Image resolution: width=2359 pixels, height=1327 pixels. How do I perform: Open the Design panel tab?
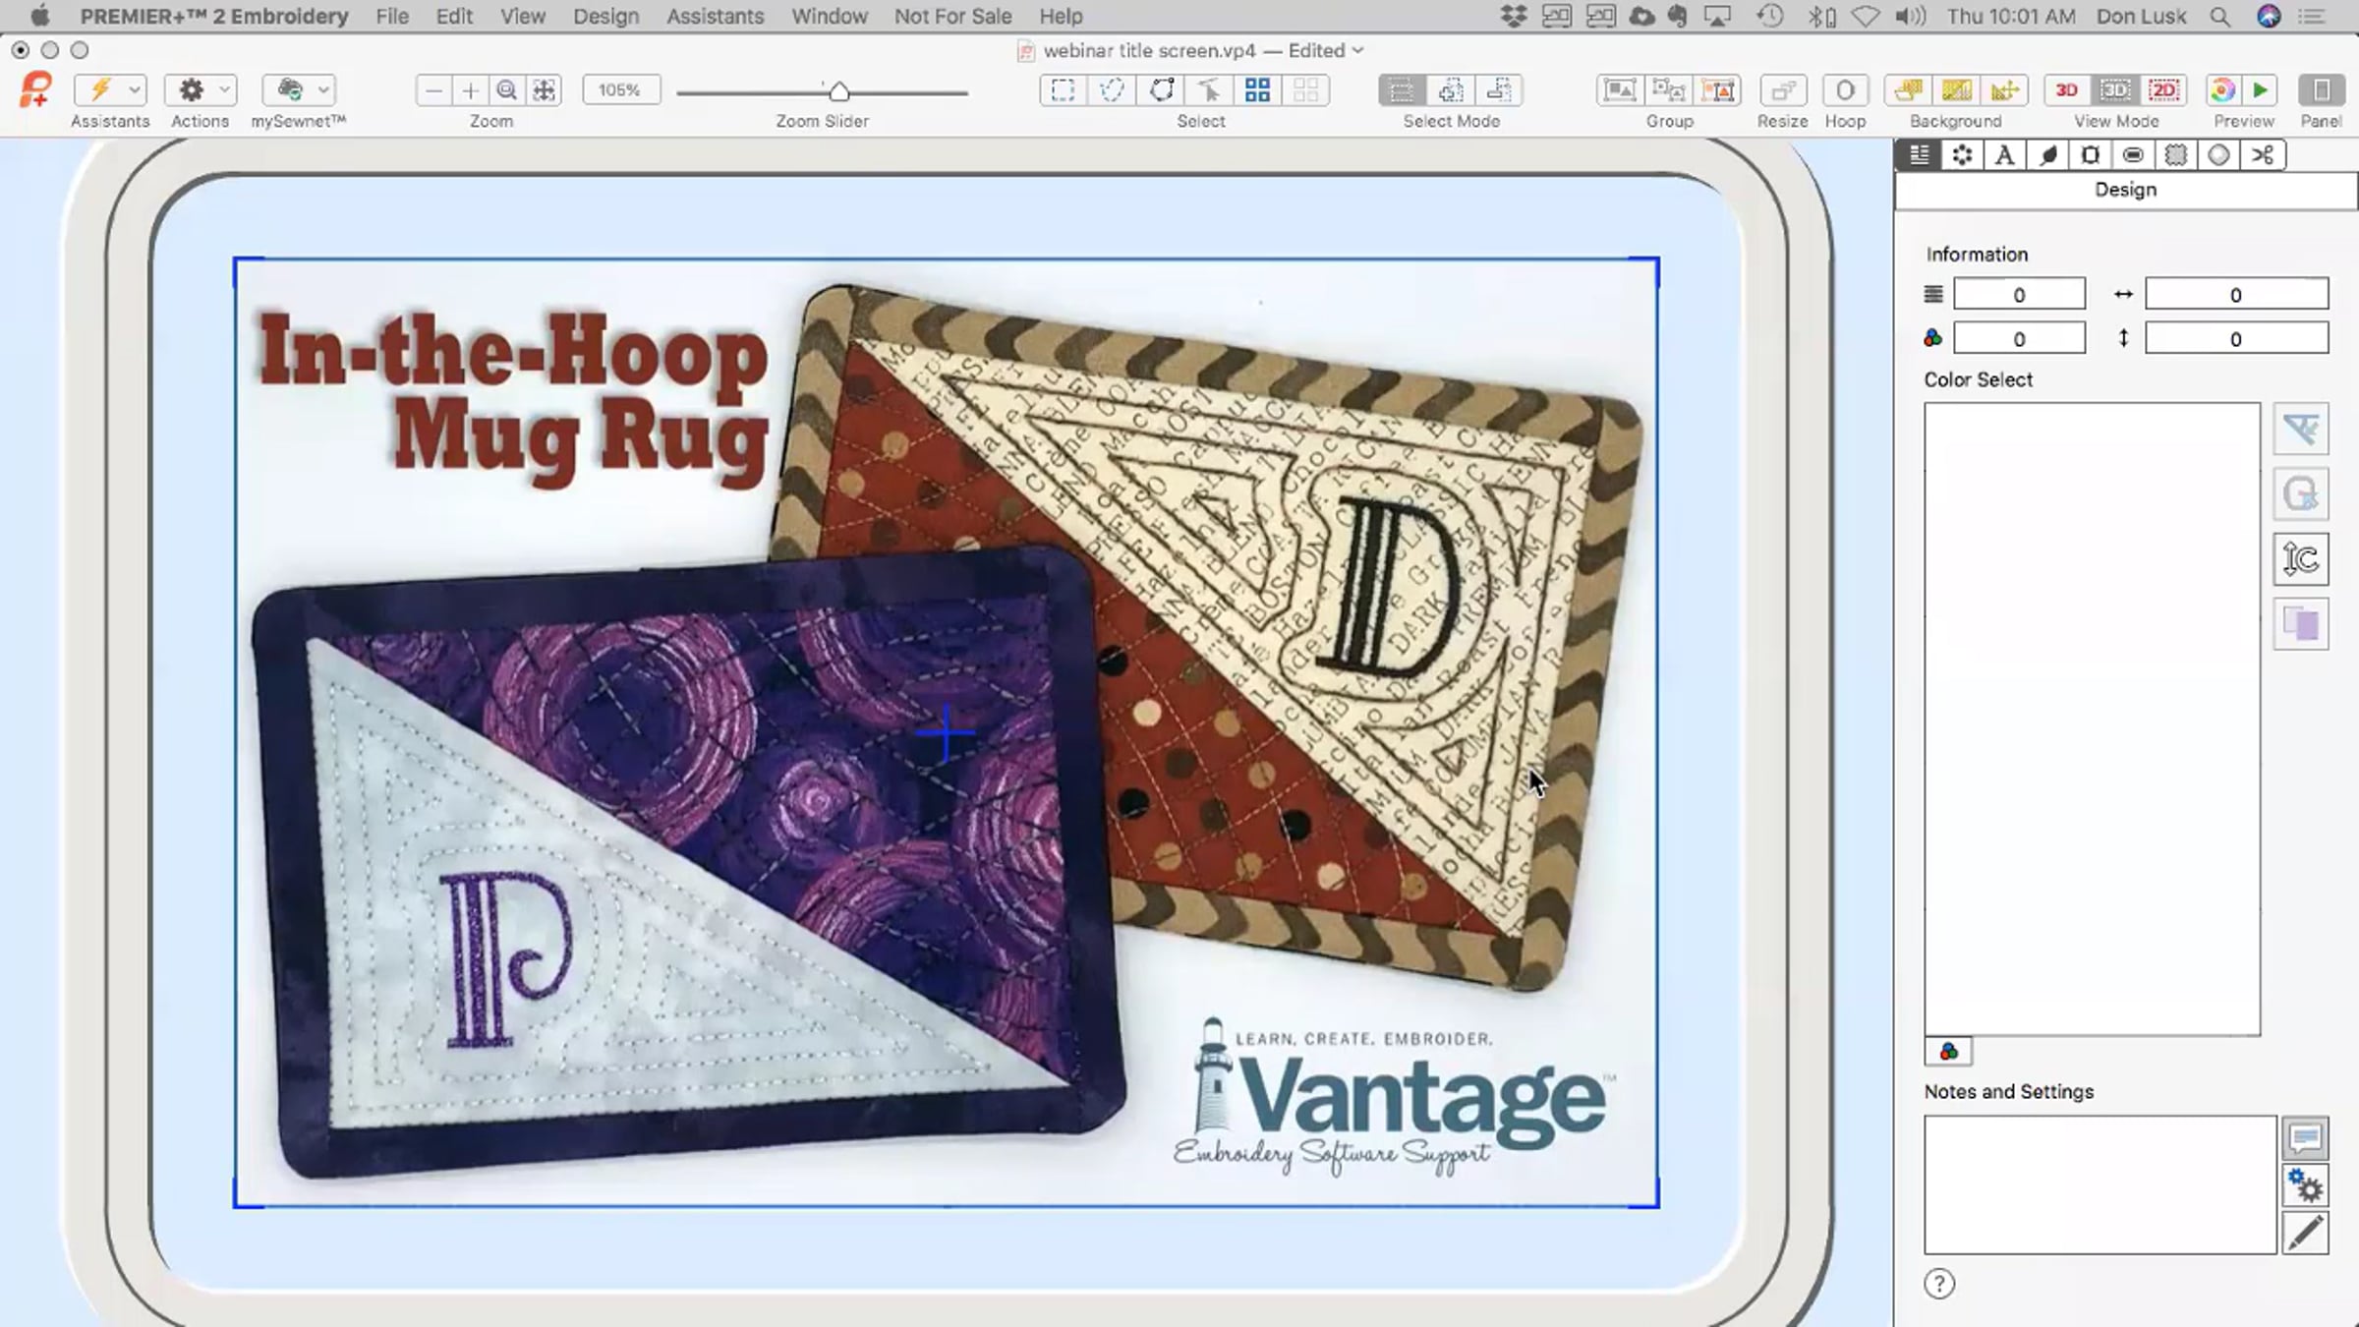1920,155
